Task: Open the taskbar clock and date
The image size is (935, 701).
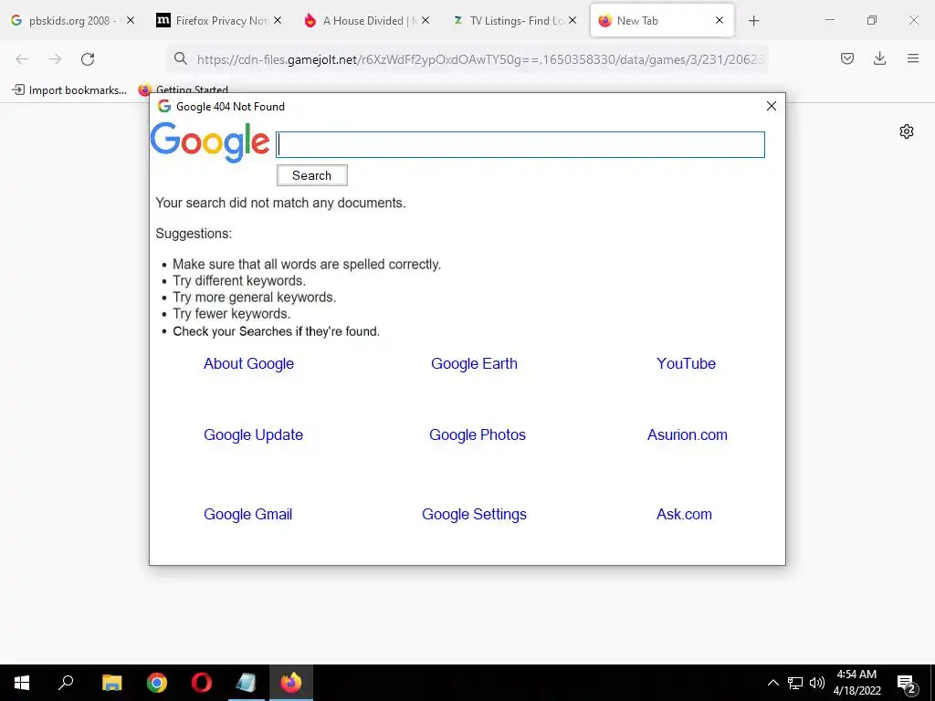Action: [856, 683]
